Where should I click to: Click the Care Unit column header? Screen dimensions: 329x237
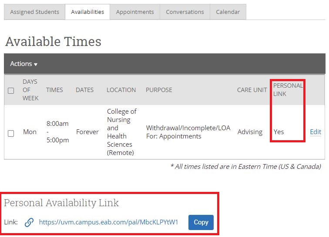252,90
